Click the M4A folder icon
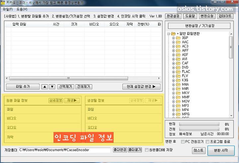Image resolution: width=239 pixels, height=163 pixels. click(x=178, y=84)
